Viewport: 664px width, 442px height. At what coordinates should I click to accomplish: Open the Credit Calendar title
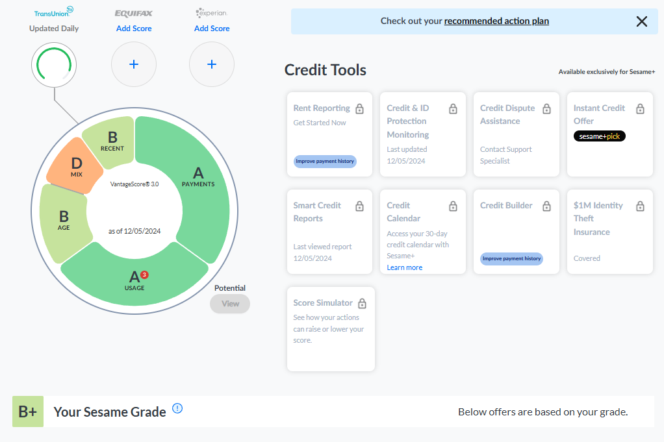pyautogui.click(x=403, y=212)
